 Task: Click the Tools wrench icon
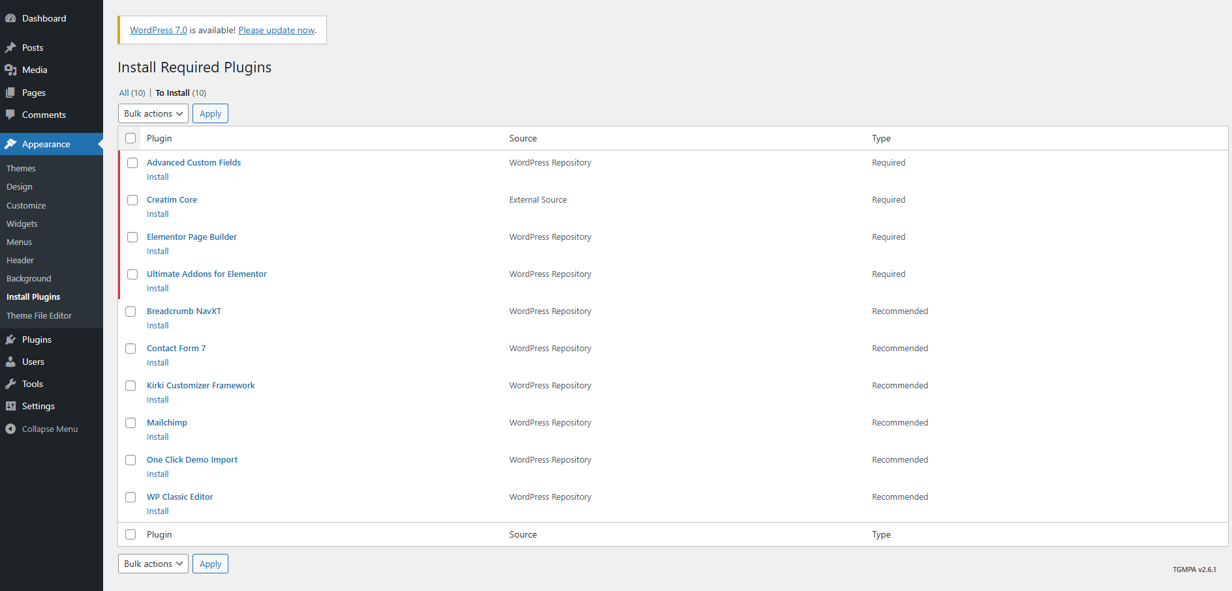click(x=10, y=384)
